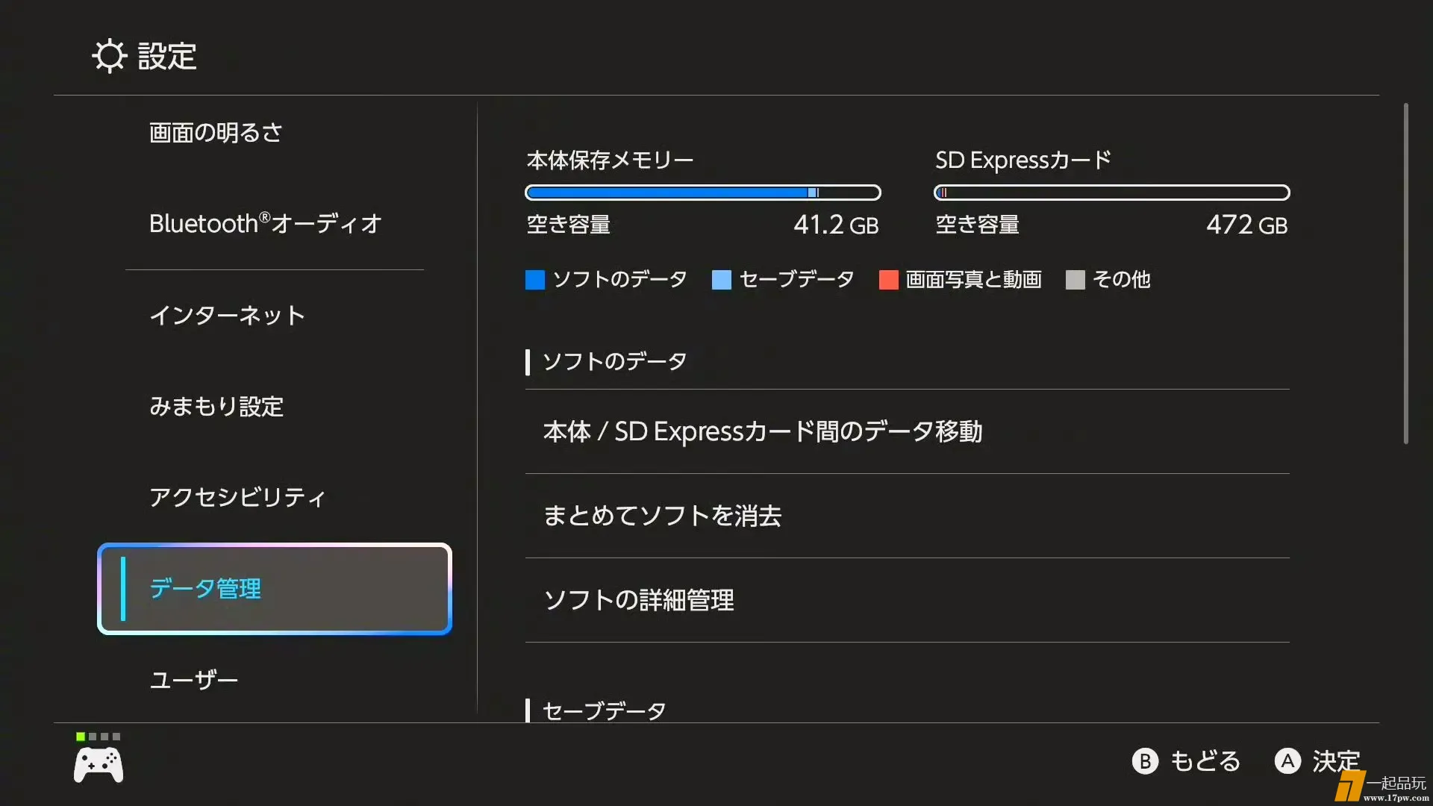Click the blue ソフトのデータ legend square
Screen dimensions: 1433x806
535,280
